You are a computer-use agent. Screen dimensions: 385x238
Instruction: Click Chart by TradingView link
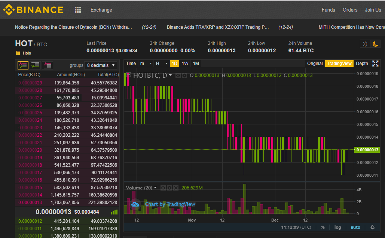point(170,204)
